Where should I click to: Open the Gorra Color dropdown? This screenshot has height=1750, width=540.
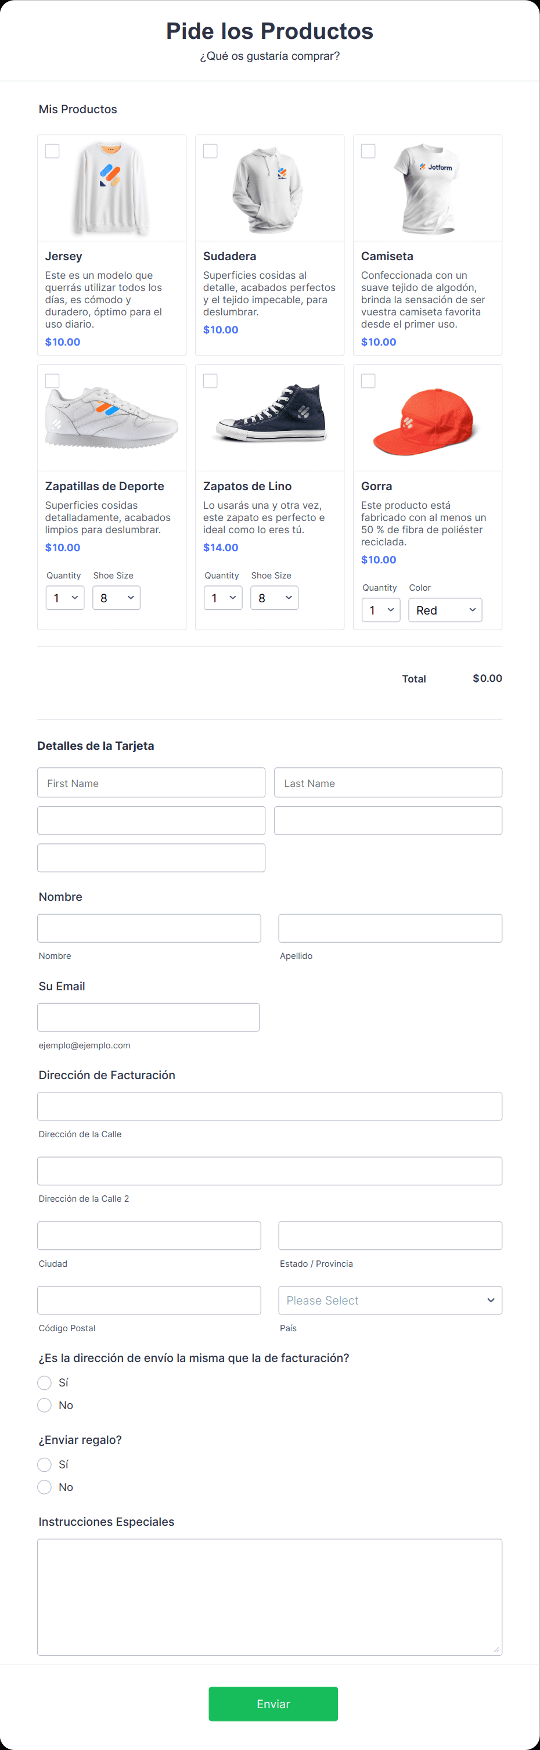[x=445, y=610]
